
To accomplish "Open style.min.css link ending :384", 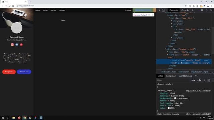I will click(x=199, y=91).
